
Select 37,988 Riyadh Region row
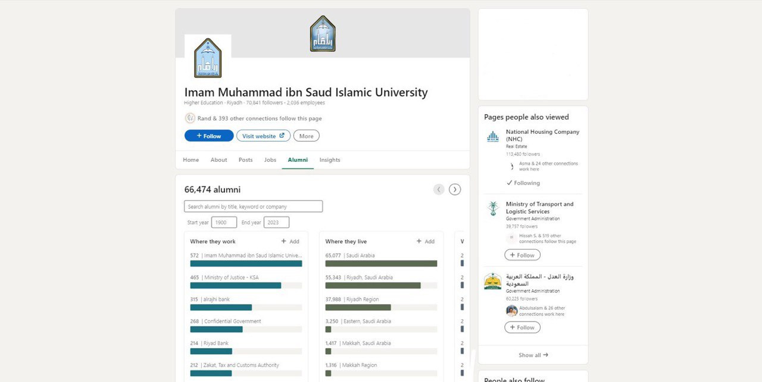pyautogui.click(x=381, y=303)
